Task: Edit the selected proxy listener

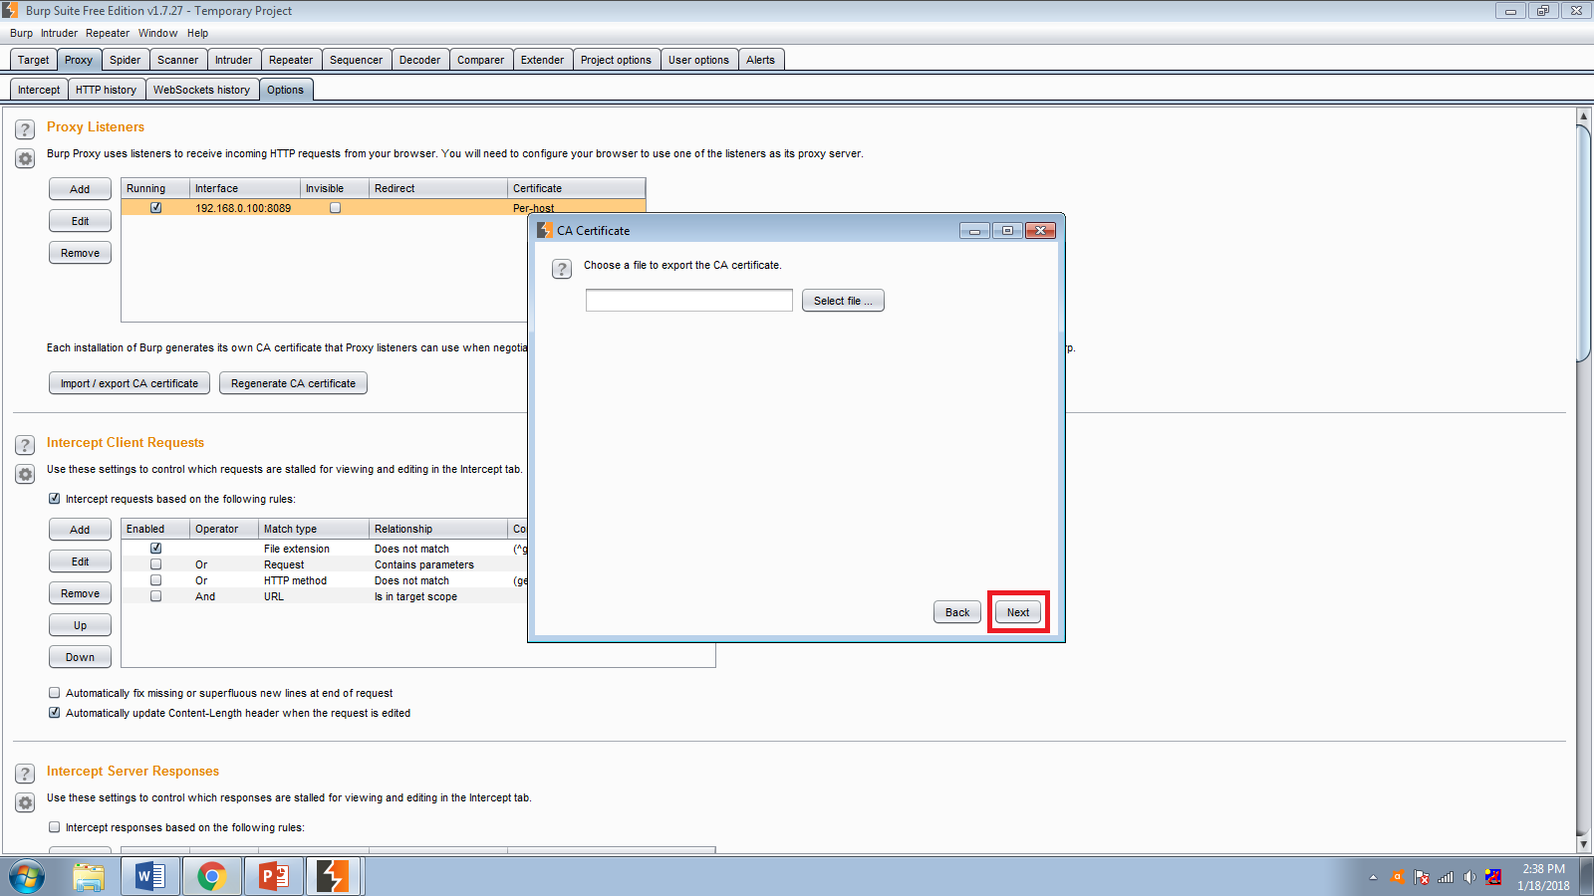Action: pos(80,221)
